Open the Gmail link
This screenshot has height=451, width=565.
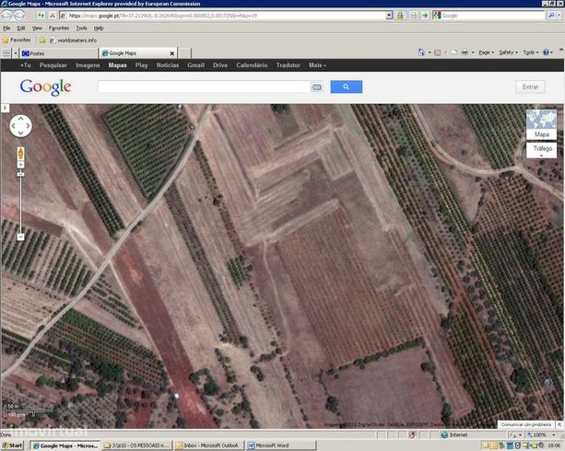(x=195, y=65)
